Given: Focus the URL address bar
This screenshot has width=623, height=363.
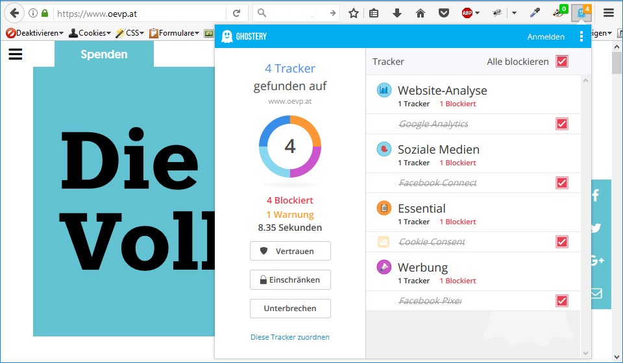Looking at the screenshot, I should point(140,14).
